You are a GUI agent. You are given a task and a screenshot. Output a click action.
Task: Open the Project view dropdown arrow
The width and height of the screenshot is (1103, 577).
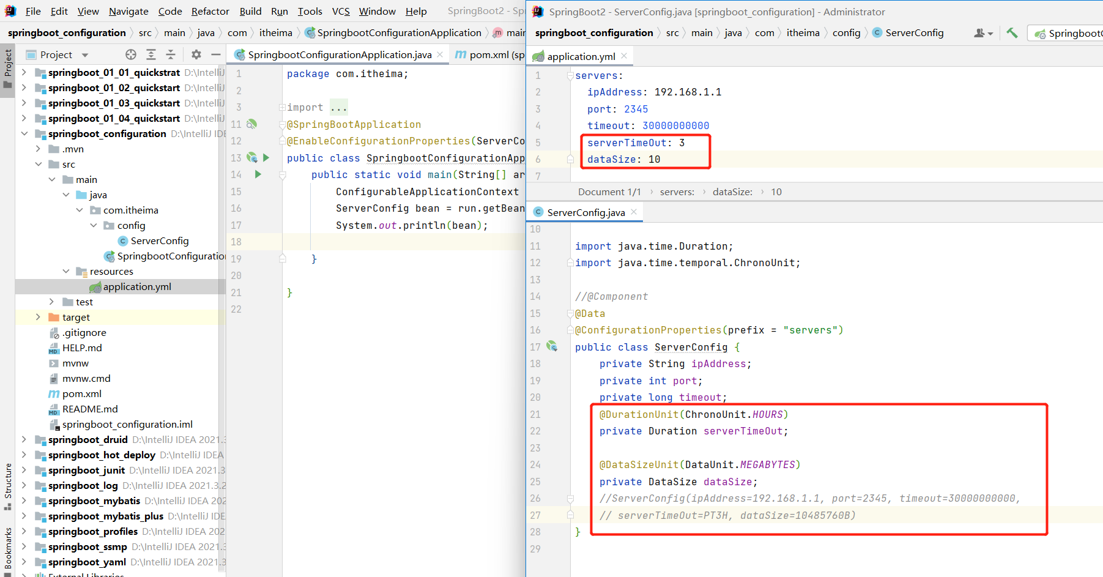[x=85, y=55]
